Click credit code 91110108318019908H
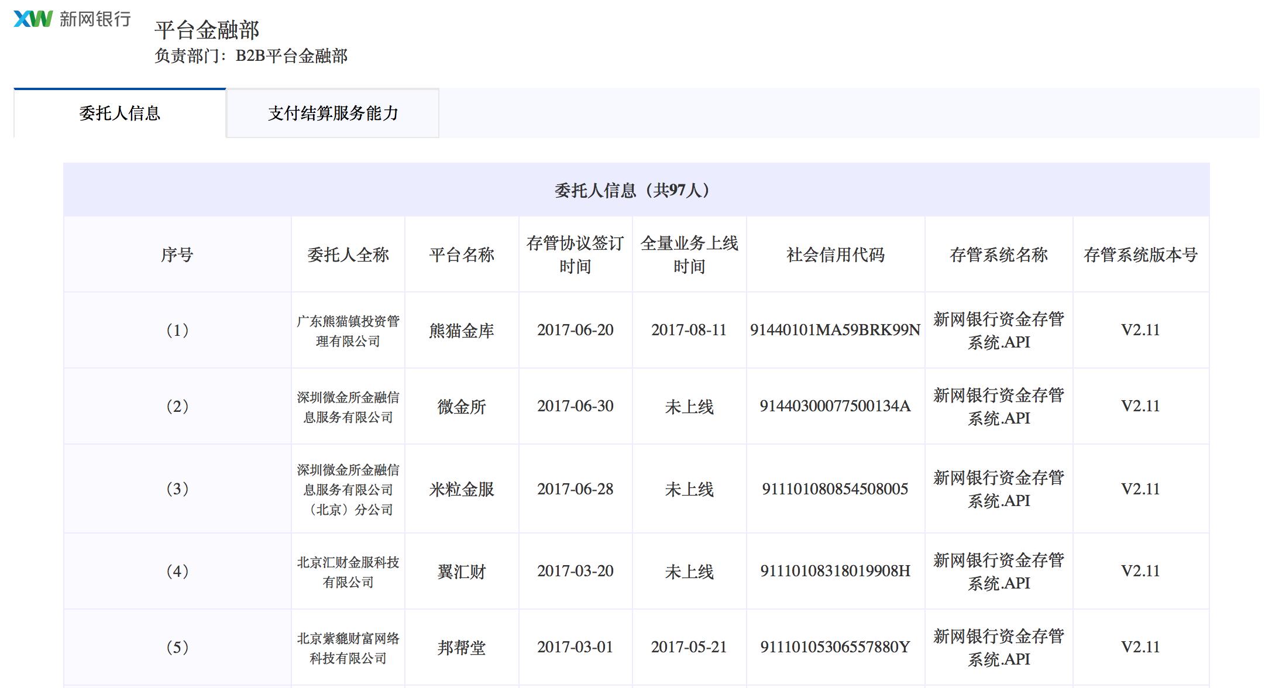Screen dimensions: 1272x688 point(836,571)
